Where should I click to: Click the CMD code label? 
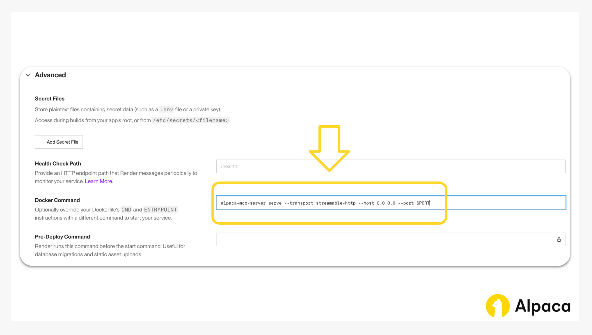click(x=126, y=210)
